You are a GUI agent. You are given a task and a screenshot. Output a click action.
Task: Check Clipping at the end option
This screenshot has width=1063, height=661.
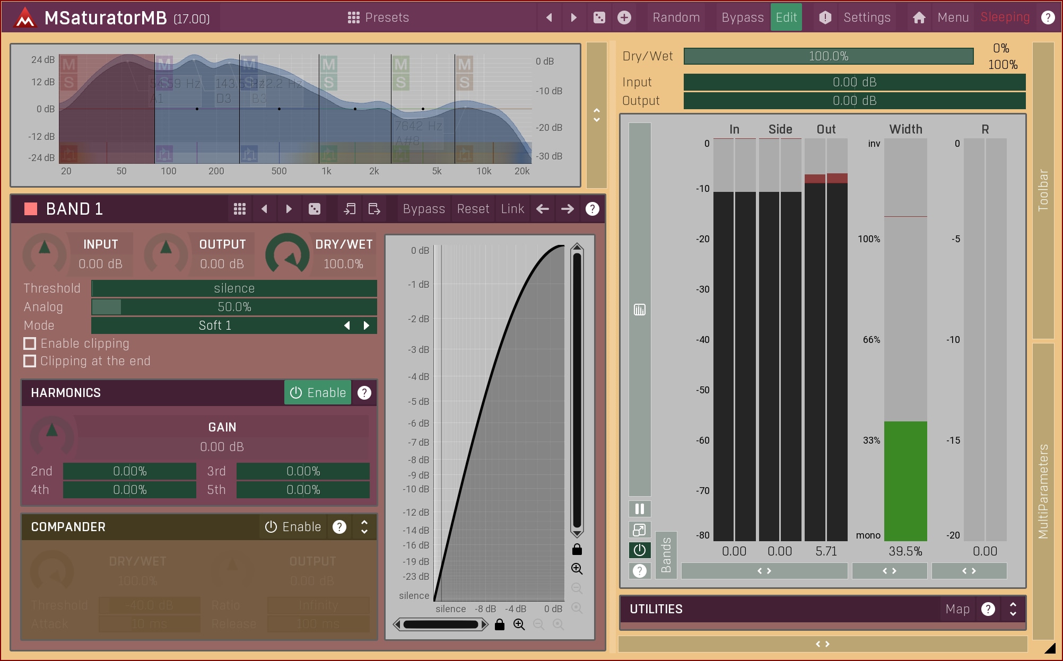(30, 361)
